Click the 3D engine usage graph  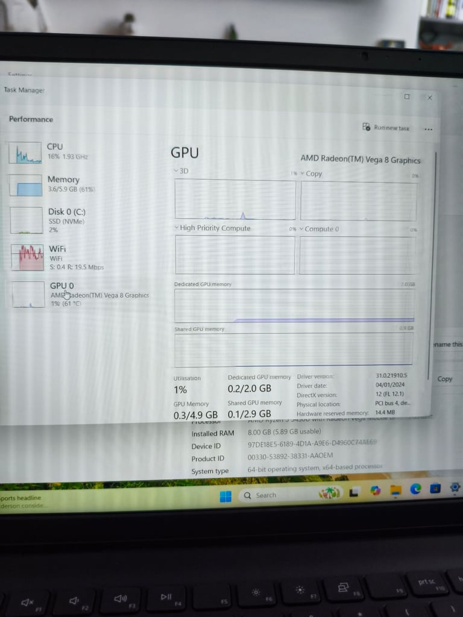[x=235, y=199]
